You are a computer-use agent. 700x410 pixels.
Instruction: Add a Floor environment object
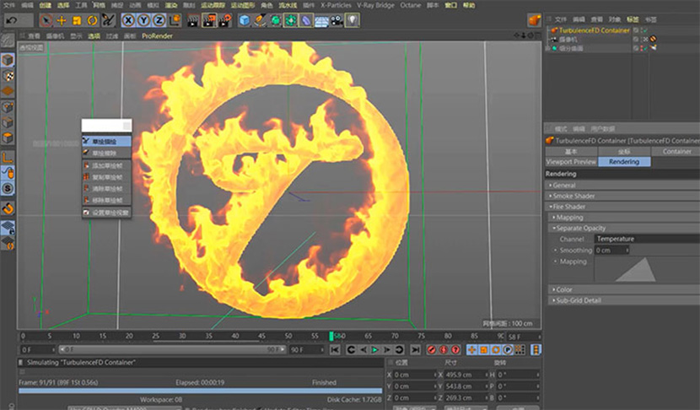point(321,20)
